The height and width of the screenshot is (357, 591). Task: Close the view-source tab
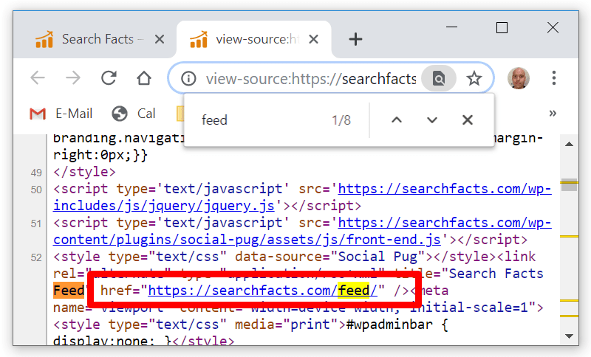click(313, 39)
